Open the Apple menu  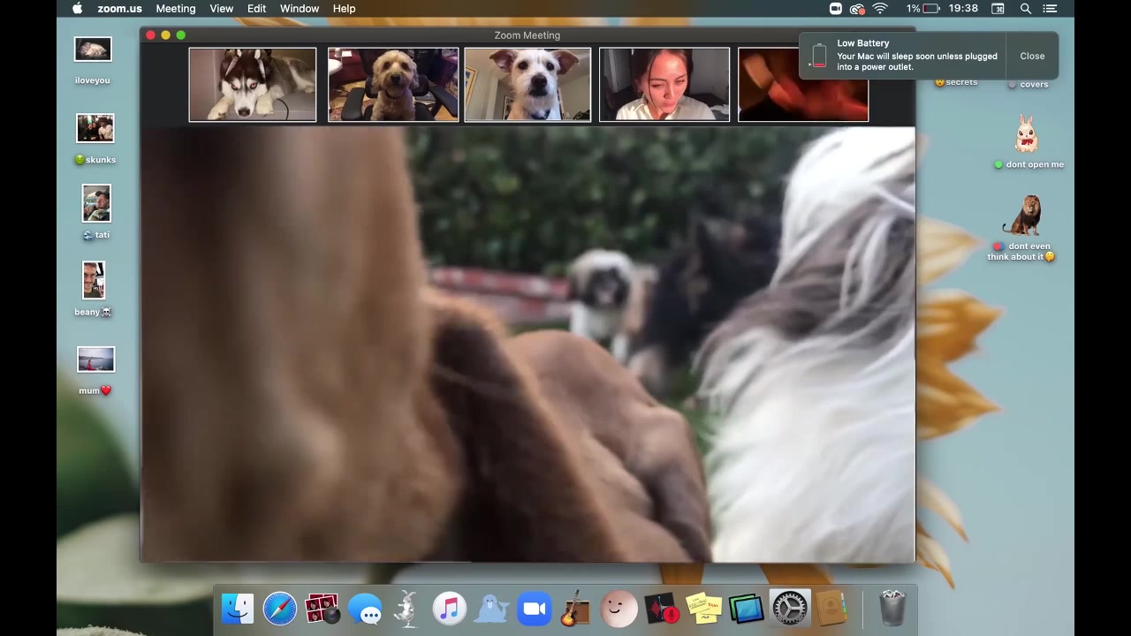77,9
